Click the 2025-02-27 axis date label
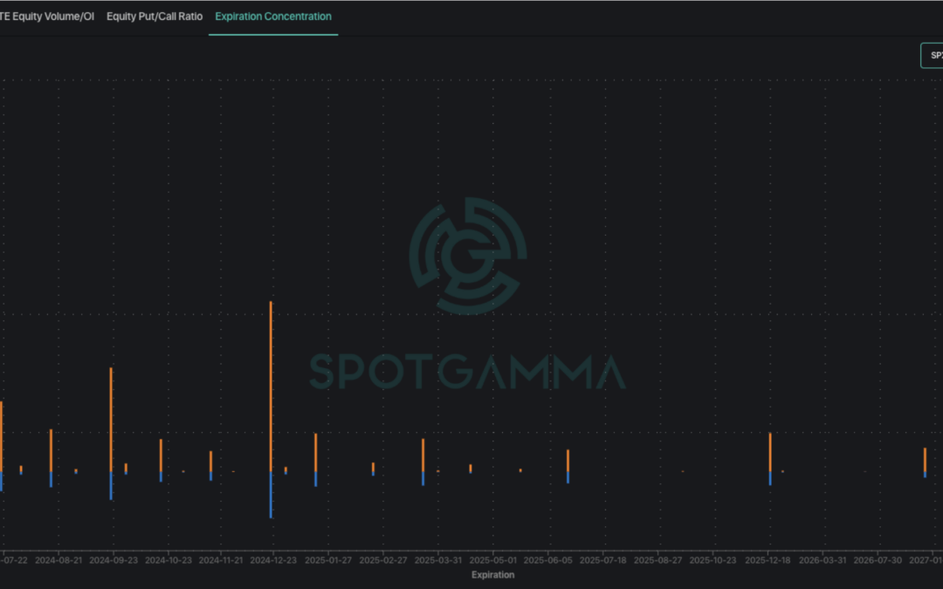 tap(383, 560)
